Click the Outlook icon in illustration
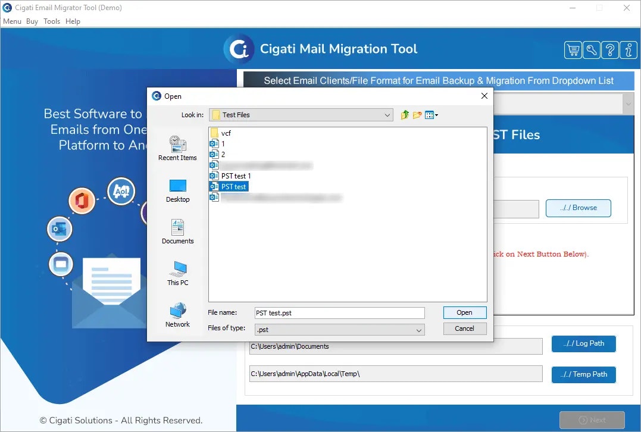The width and height of the screenshot is (641, 432). pyautogui.click(x=60, y=229)
